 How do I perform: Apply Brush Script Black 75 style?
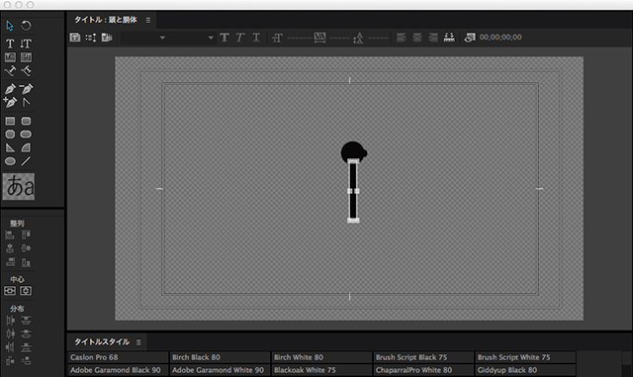pos(423,357)
